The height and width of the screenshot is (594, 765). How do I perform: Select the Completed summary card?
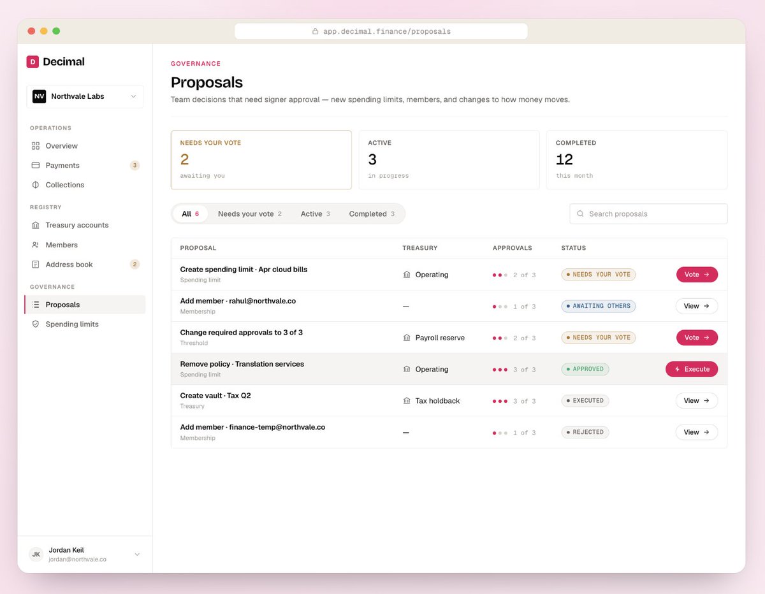[x=637, y=160]
